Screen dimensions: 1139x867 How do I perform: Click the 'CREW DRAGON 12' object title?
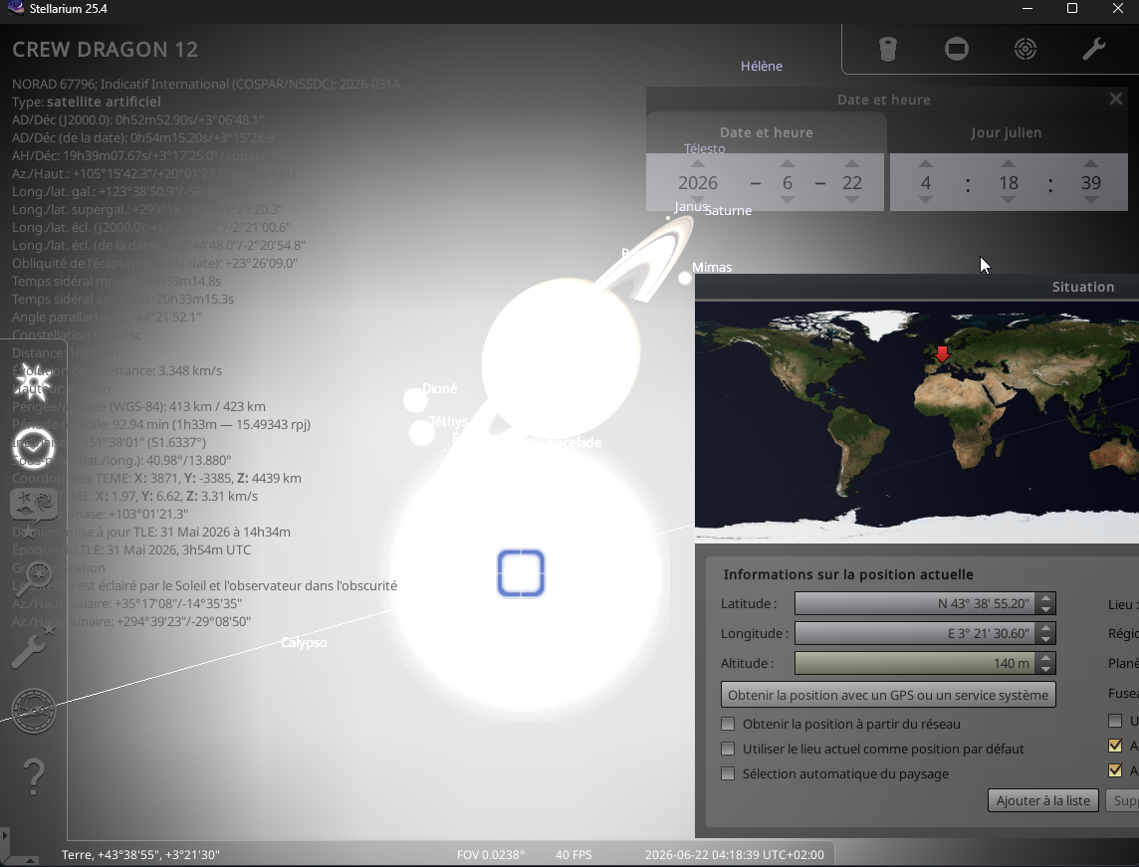pos(106,50)
